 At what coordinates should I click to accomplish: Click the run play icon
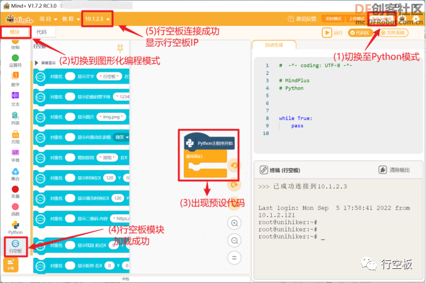pos(327,33)
